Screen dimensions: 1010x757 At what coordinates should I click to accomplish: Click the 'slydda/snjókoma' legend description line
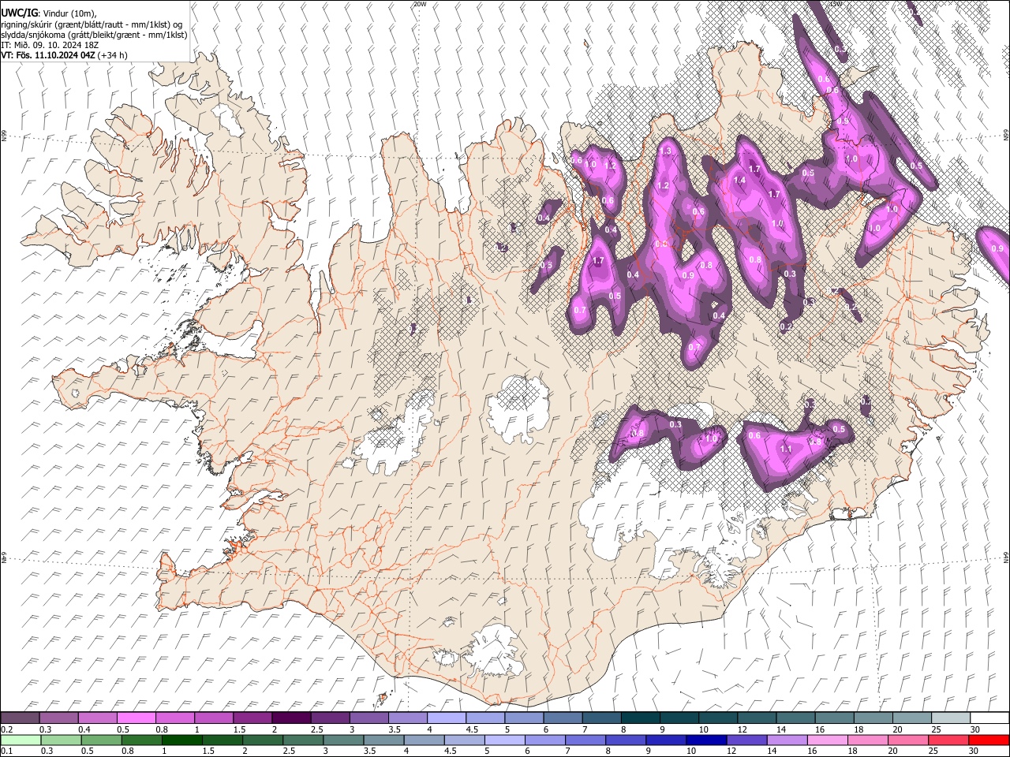tap(94, 35)
